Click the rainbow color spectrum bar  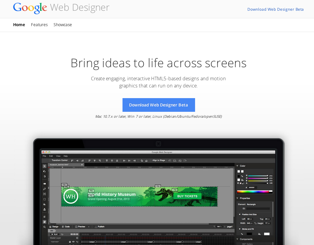(255, 192)
